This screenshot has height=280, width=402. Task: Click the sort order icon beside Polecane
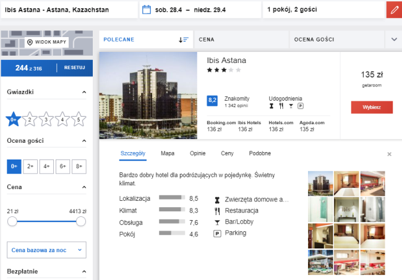point(184,40)
